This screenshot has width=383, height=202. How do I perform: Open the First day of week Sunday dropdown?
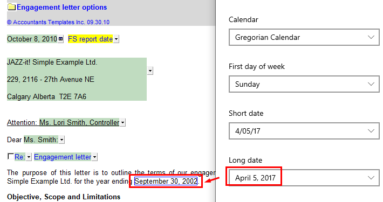[304, 84]
